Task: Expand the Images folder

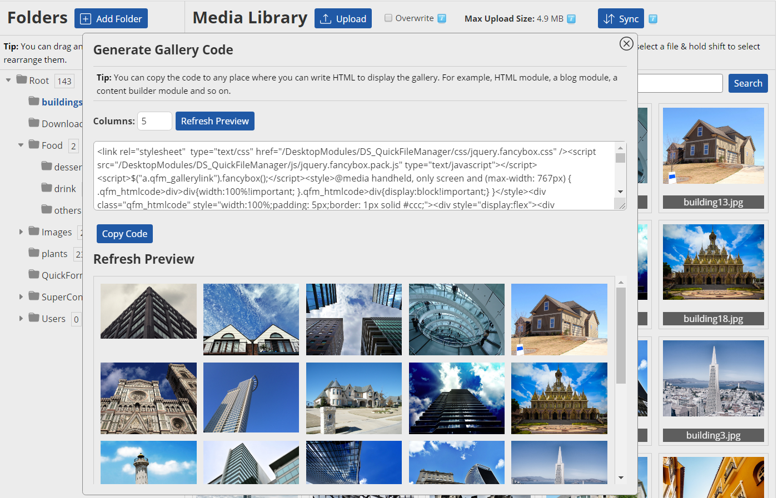Action: (21, 232)
